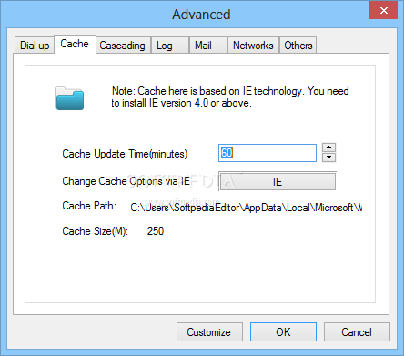This screenshot has width=404, height=356.
Task: Click the 'Cache Path:' label
Action: point(89,206)
